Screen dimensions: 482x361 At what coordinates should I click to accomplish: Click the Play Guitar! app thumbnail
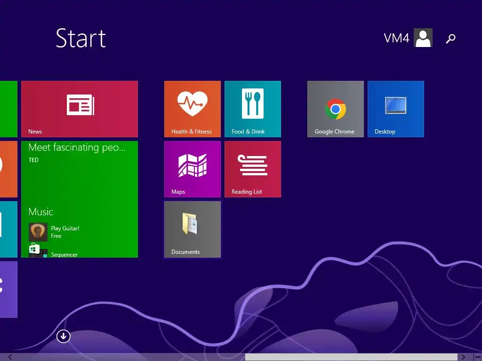click(38, 232)
